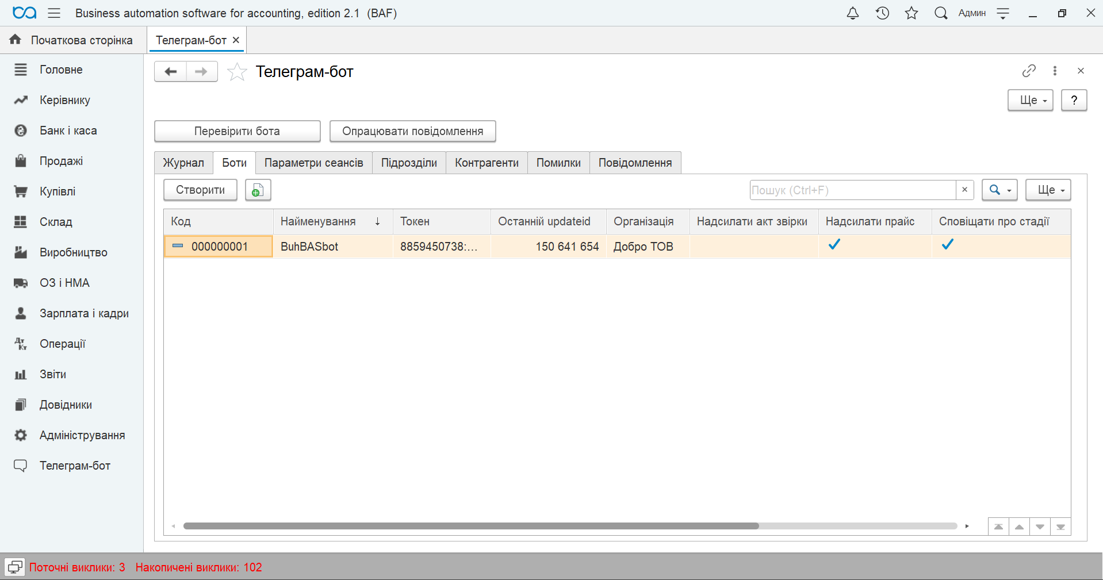Switch to the Контрагенти tab

point(487,163)
